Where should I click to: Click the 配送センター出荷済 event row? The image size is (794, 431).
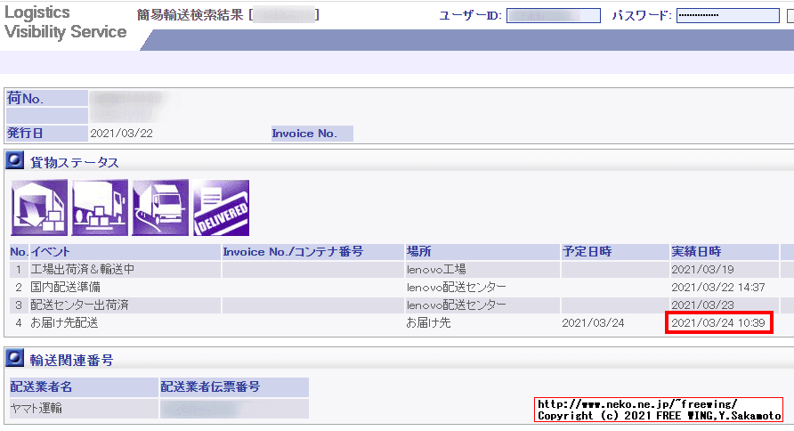click(x=79, y=305)
